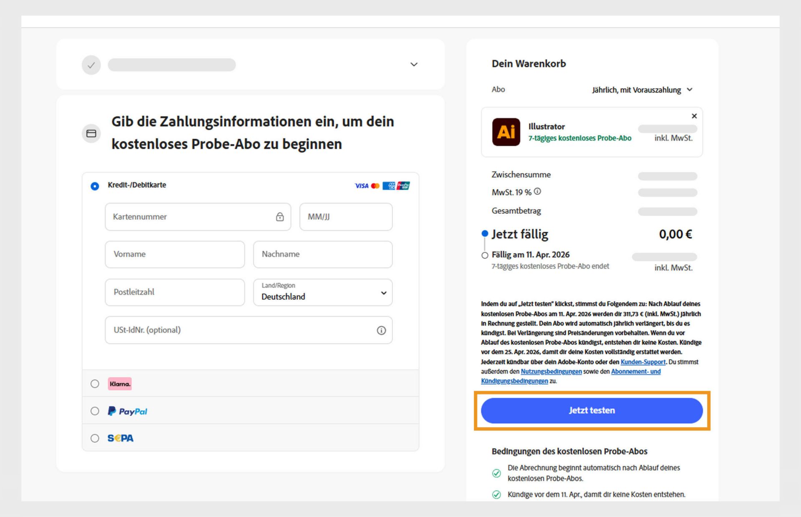Viewport: 801px width, 517px height.
Task: Click the Mastercard logo icon
Action: 375,186
